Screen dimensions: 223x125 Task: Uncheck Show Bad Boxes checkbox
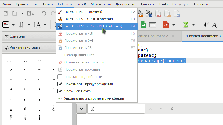click(x=60, y=91)
